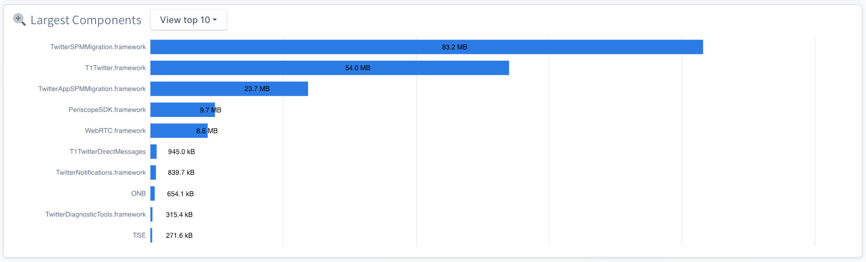Select the TwitterDiagnosticTools.framework axis label
The height and width of the screenshot is (262, 866).
coord(95,214)
